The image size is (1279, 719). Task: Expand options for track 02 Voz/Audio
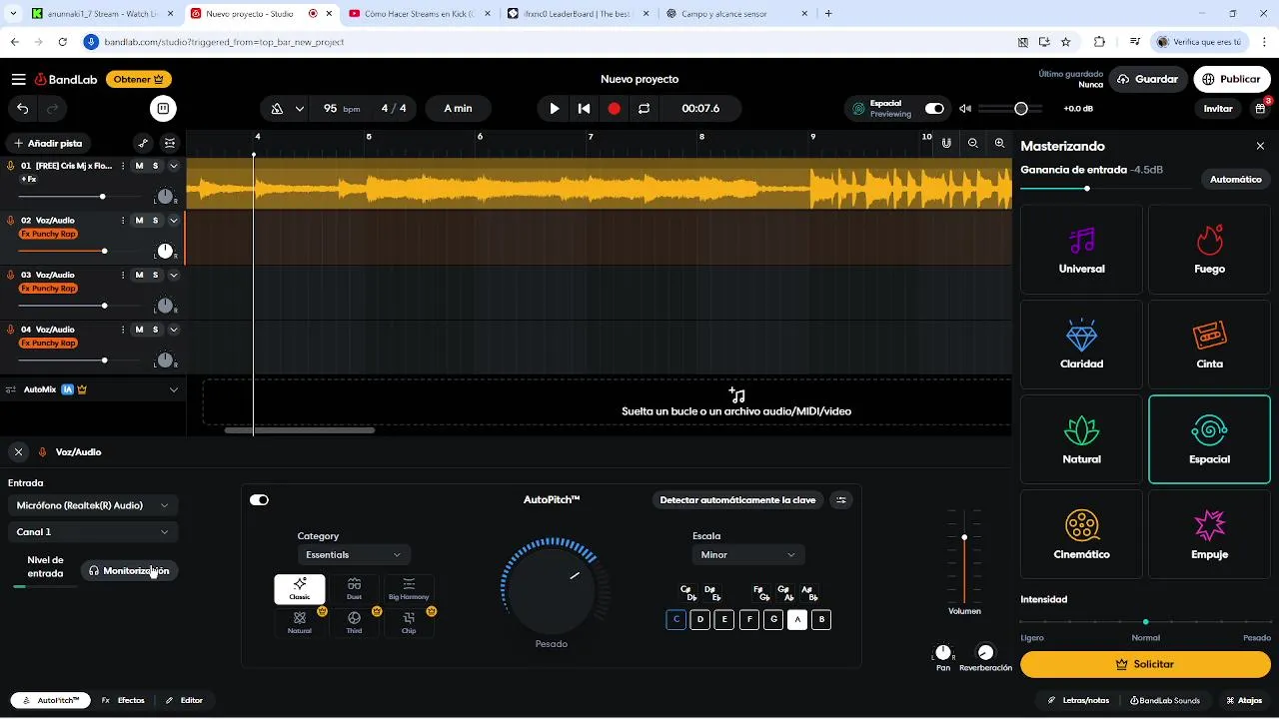pos(174,221)
